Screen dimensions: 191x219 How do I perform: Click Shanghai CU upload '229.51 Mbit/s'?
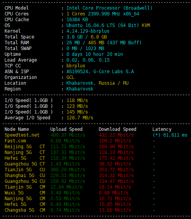coord(68,176)
